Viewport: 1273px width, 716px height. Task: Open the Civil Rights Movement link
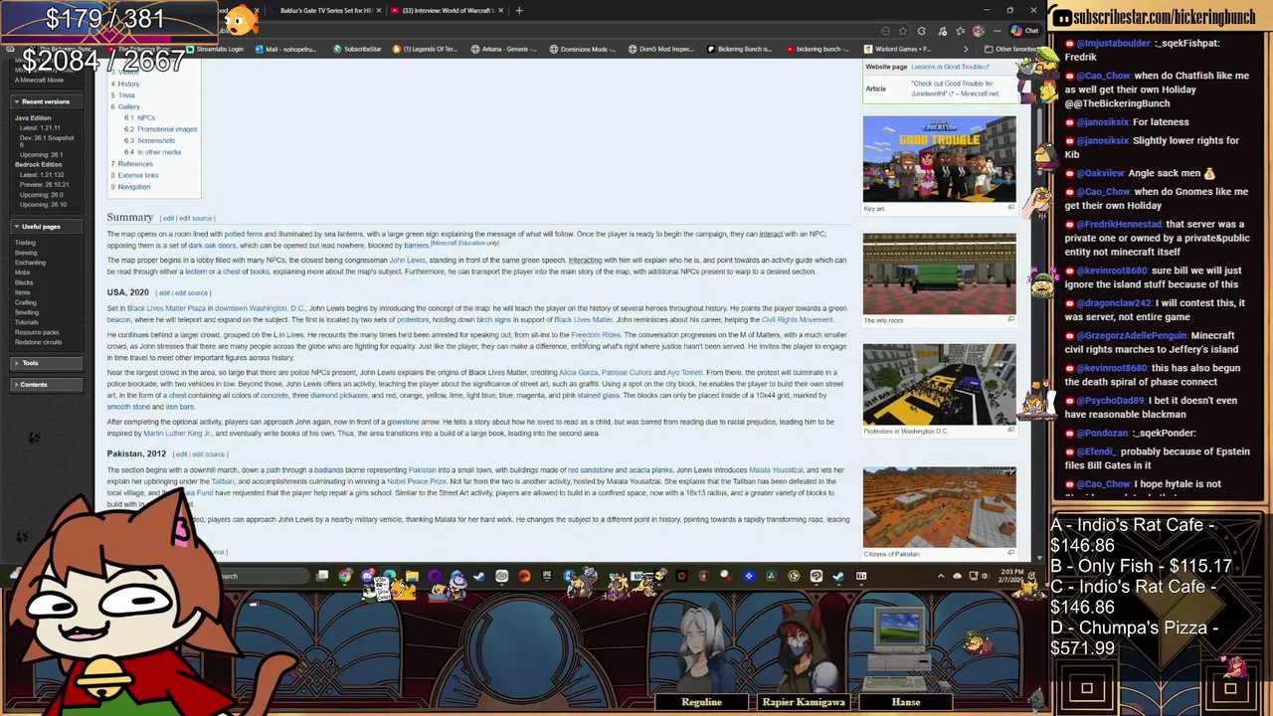[x=798, y=320]
